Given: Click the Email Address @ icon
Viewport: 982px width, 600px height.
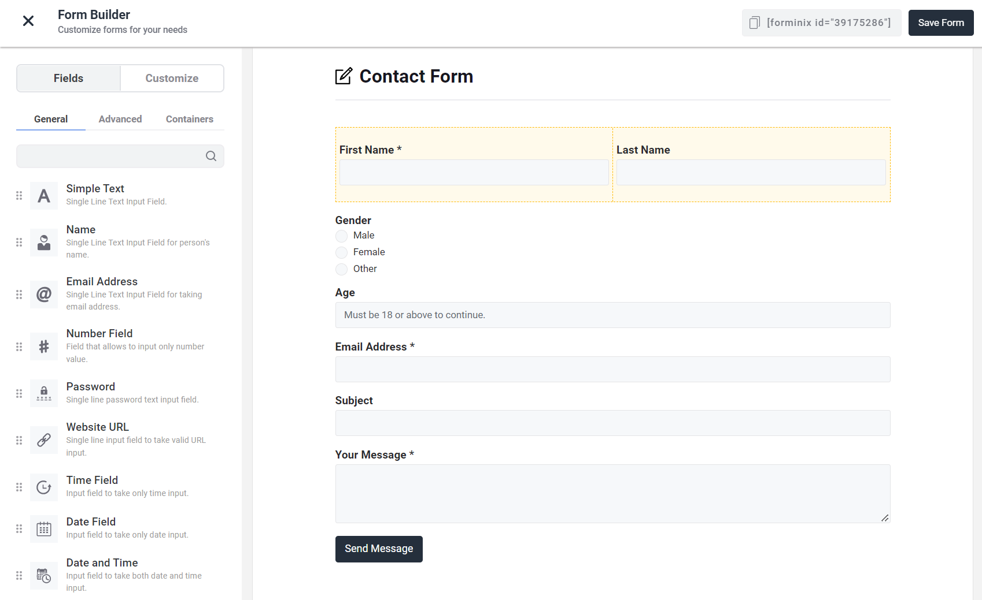Looking at the screenshot, I should tap(44, 295).
